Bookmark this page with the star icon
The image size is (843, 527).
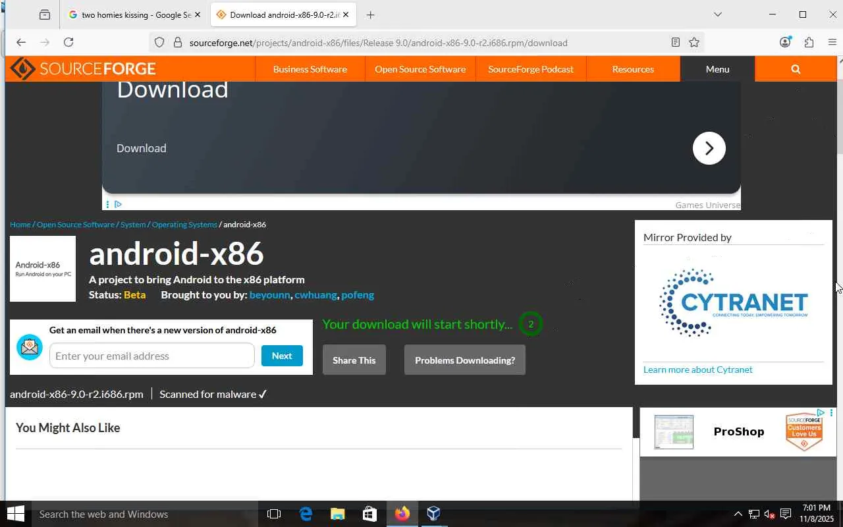(x=694, y=42)
